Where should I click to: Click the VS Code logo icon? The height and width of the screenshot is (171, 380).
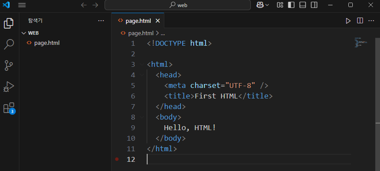pyautogui.click(x=6, y=5)
